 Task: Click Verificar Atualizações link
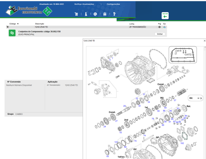pos(84,4)
